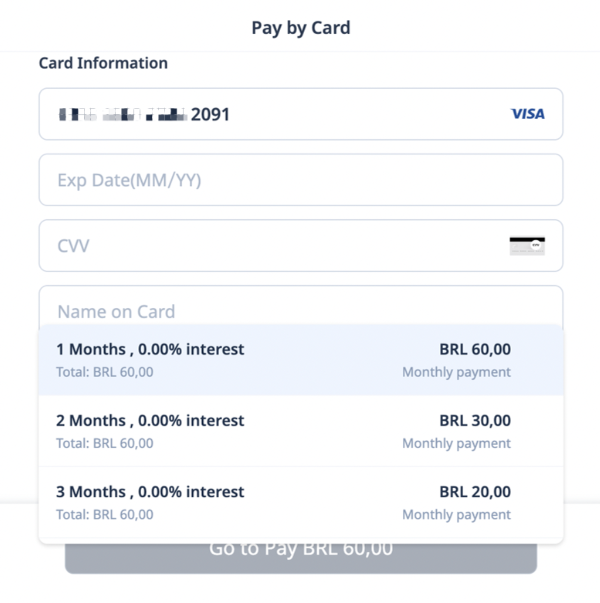Click the CVV card hint icon

[x=527, y=246]
